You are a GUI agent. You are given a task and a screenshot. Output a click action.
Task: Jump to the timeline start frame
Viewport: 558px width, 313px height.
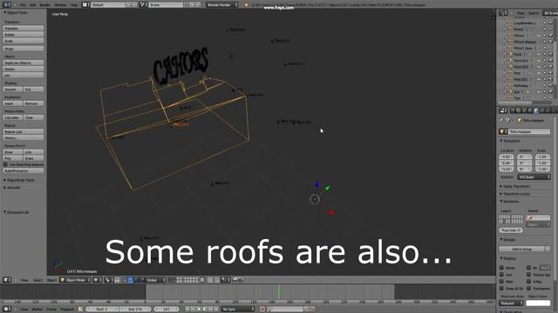[187, 310]
